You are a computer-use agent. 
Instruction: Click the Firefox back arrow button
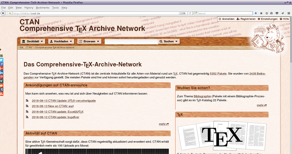tap(3, 13)
